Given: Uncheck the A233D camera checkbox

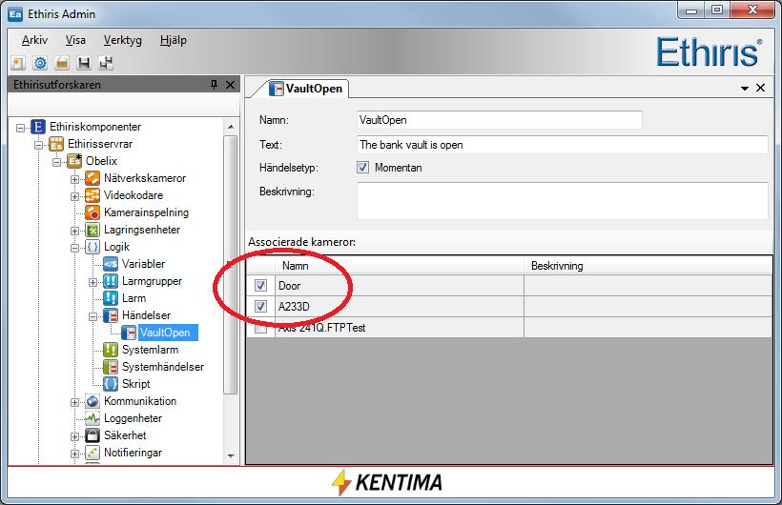Looking at the screenshot, I should click(x=260, y=306).
